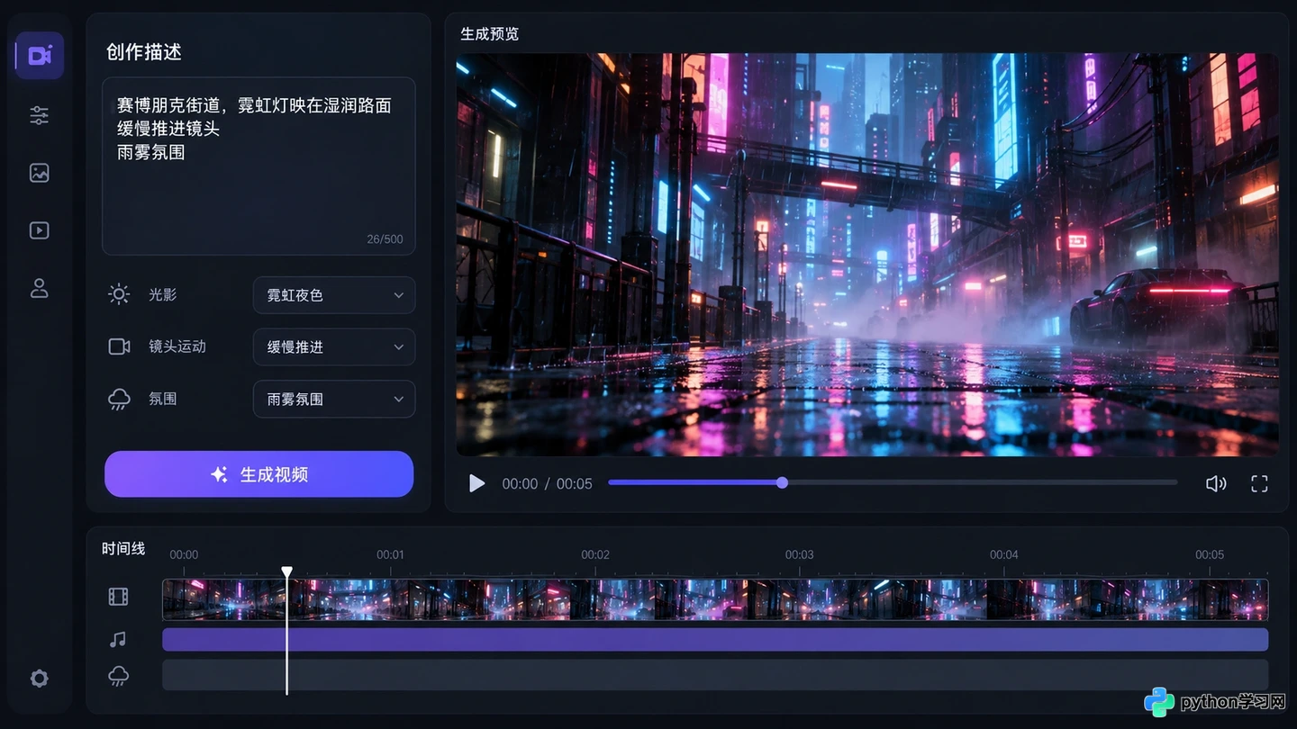The image size is (1297, 729).
Task: Click the 00:05 mark on timeline ruler
Action: pos(1210,555)
